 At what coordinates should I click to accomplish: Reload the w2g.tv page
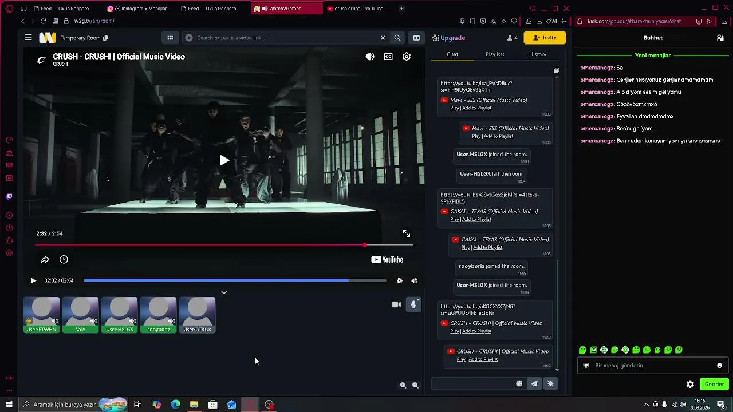(43, 21)
